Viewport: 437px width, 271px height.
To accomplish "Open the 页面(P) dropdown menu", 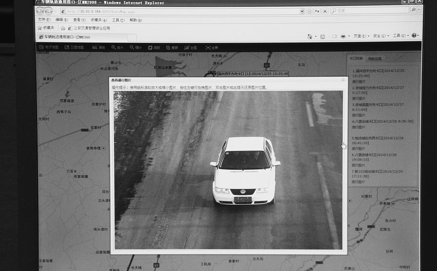I will click(x=361, y=36).
